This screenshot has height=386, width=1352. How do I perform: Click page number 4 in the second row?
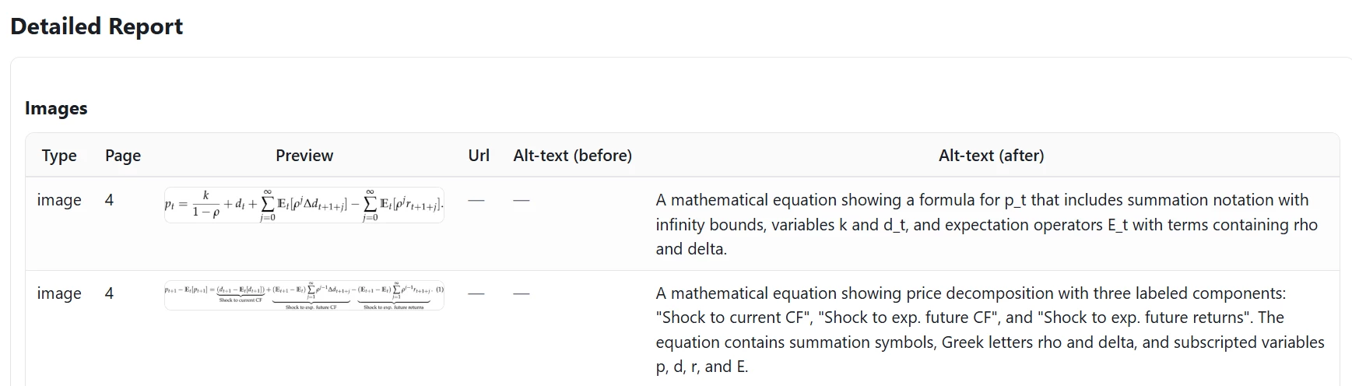pos(109,293)
